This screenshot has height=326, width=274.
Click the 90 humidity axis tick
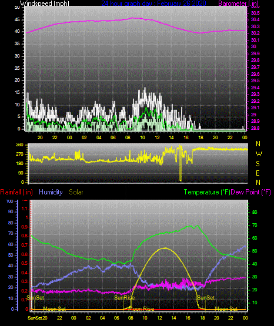click(x=11, y=211)
